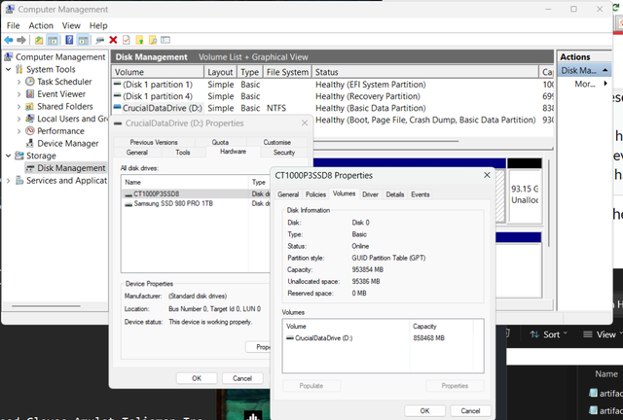623x420 pixels.
Task: Switch to Policies tab in CT1000P3SSD8 Properties
Action: (x=315, y=194)
